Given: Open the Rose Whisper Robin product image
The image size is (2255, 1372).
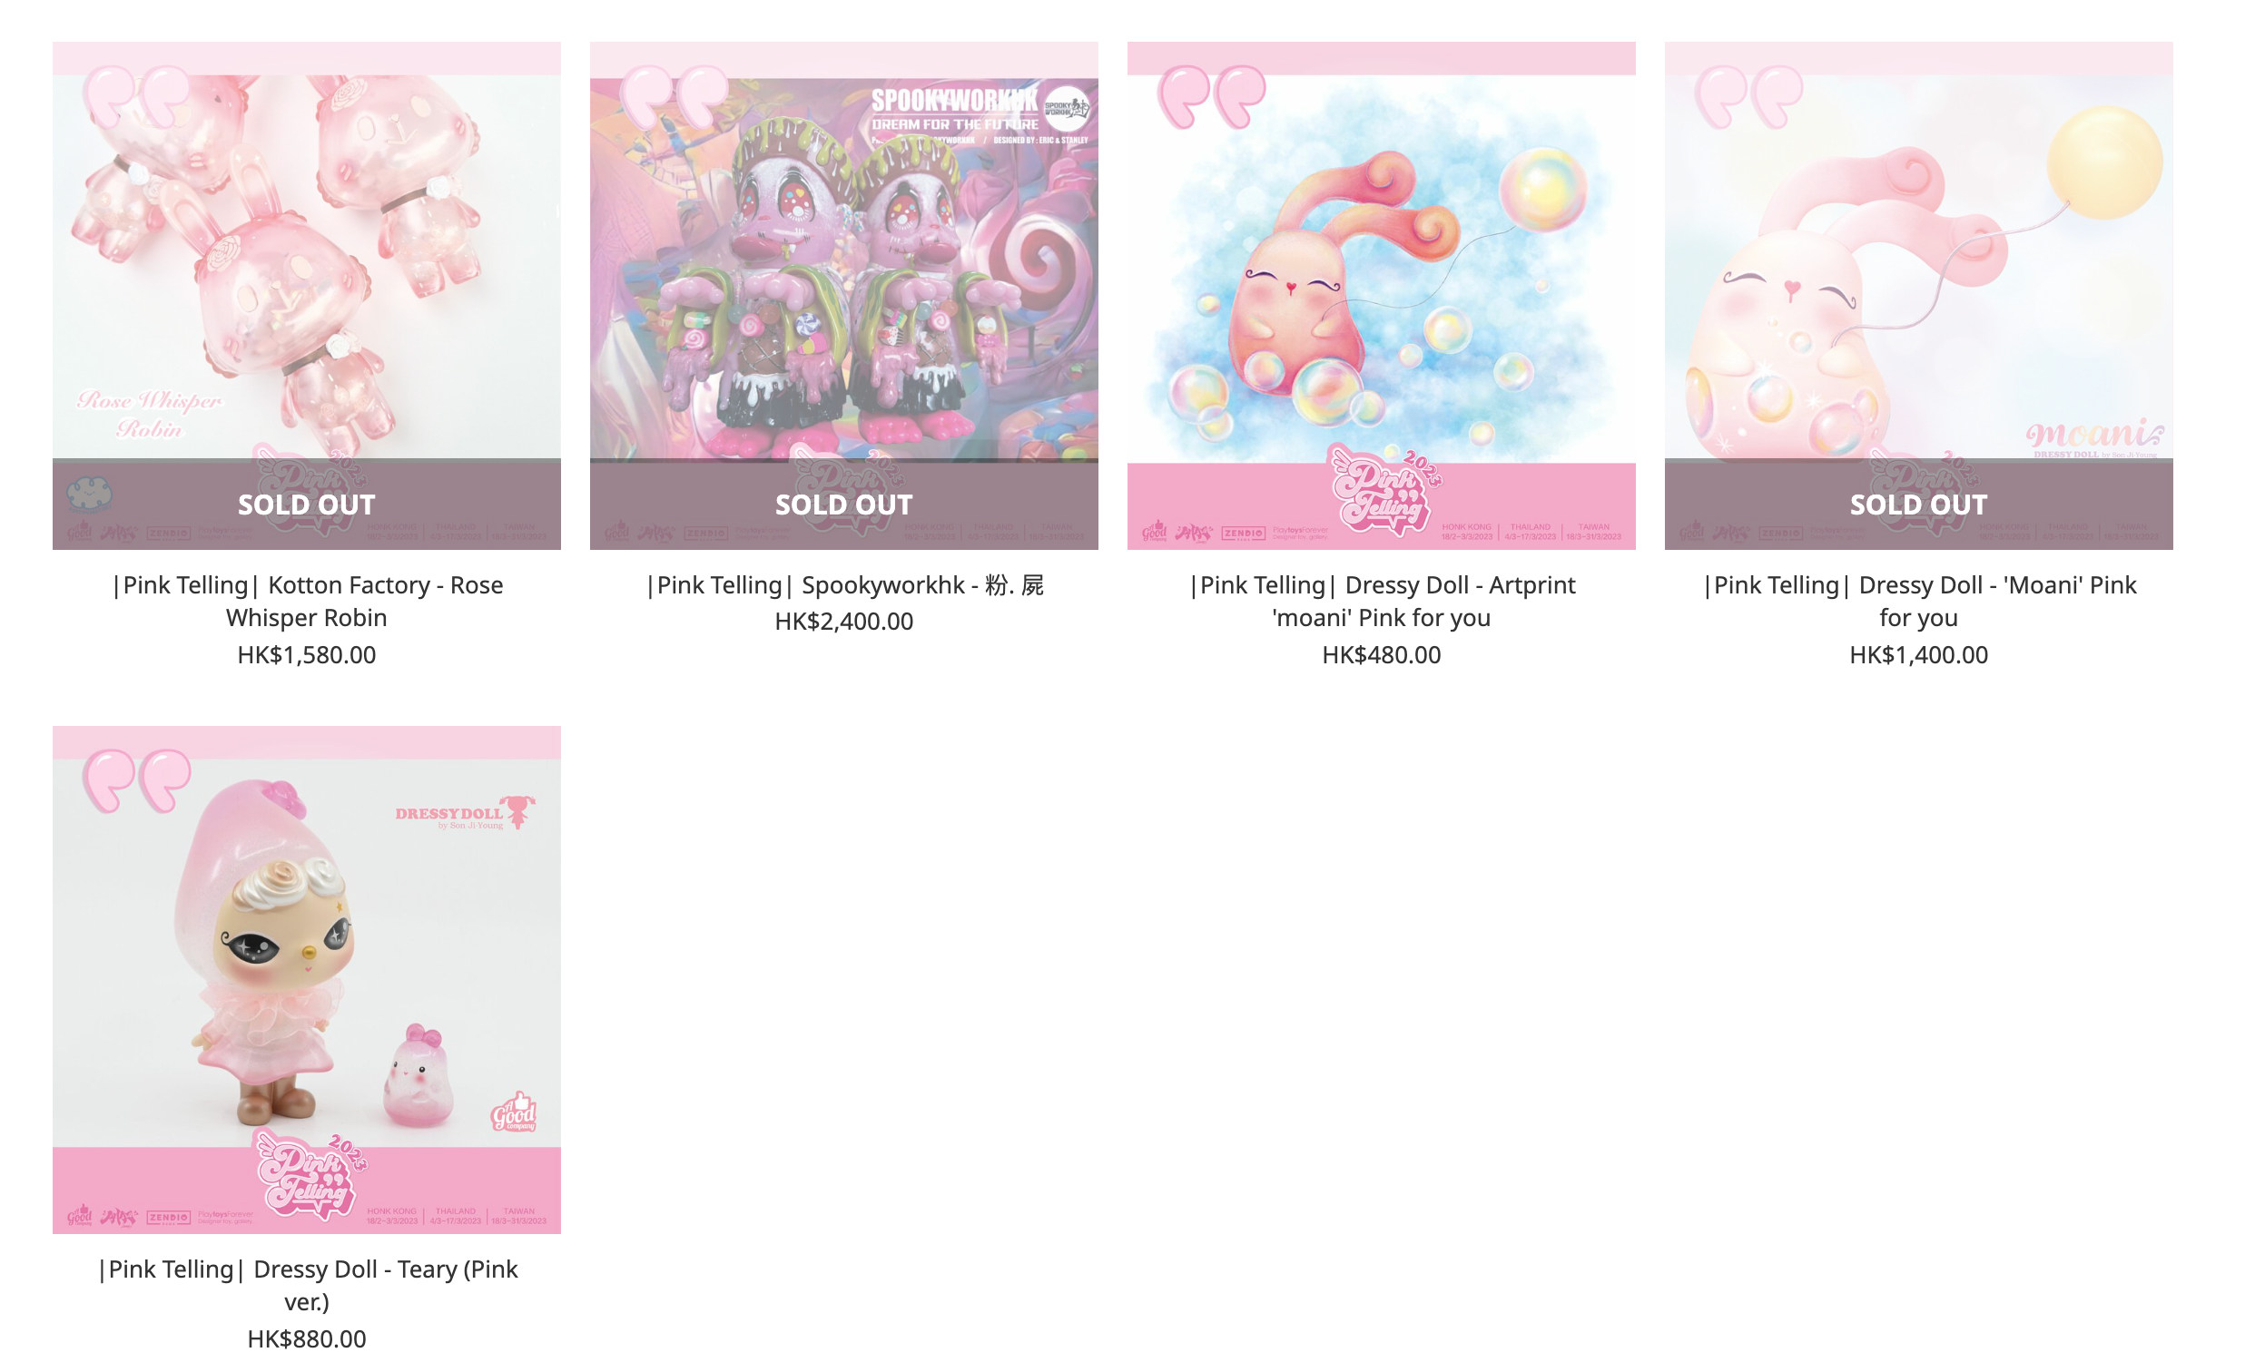Looking at the screenshot, I should point(309,298).
